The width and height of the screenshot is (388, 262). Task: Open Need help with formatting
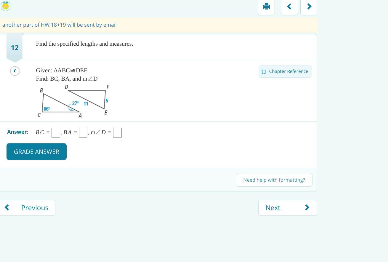pyautogui.click(x=274, y=180)
